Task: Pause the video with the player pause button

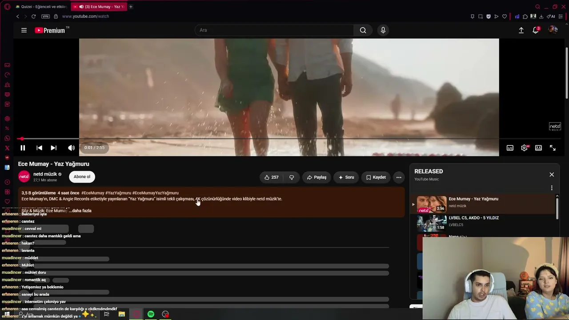Action: [23, 148]
